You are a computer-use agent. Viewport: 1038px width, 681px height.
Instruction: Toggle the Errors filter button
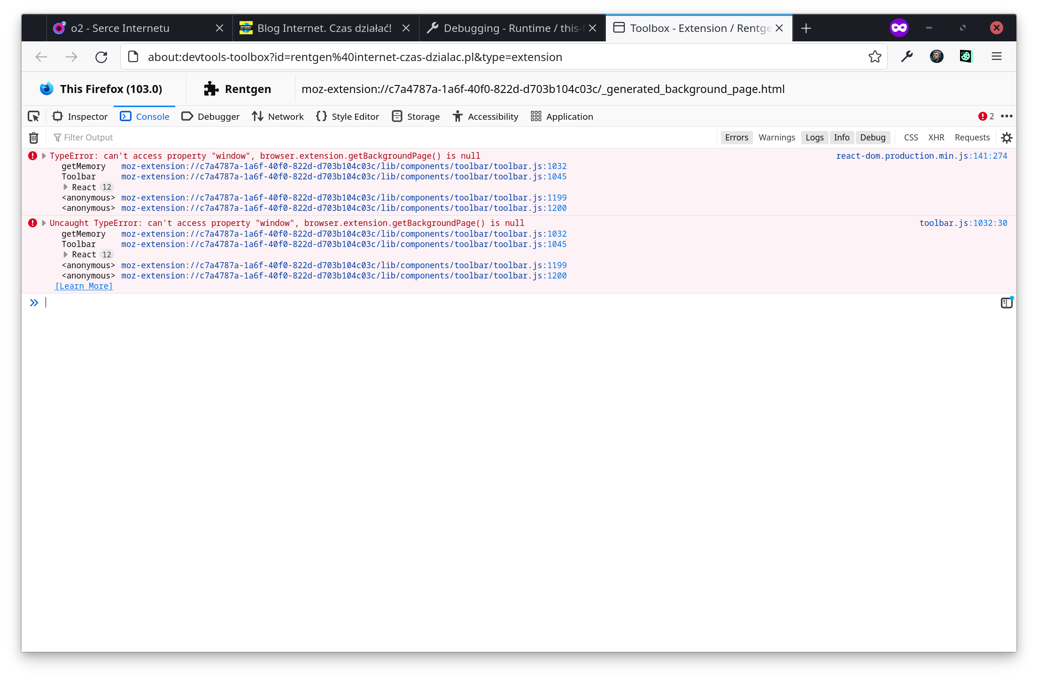[x=736, y=138]
